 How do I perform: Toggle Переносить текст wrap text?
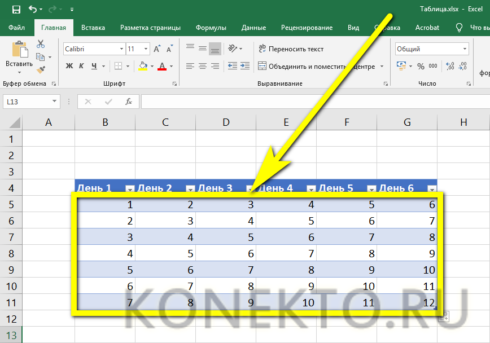[x=291, y=49]
